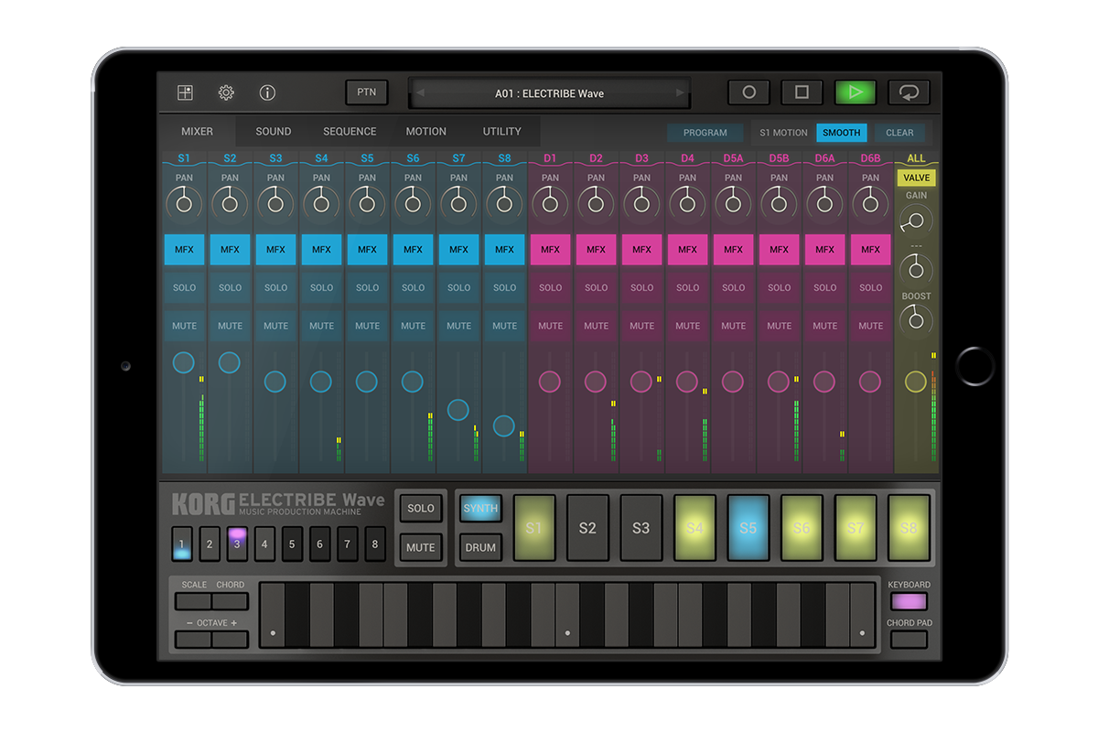
Task: Click the S1 channel volume fader
Action: 183,363
